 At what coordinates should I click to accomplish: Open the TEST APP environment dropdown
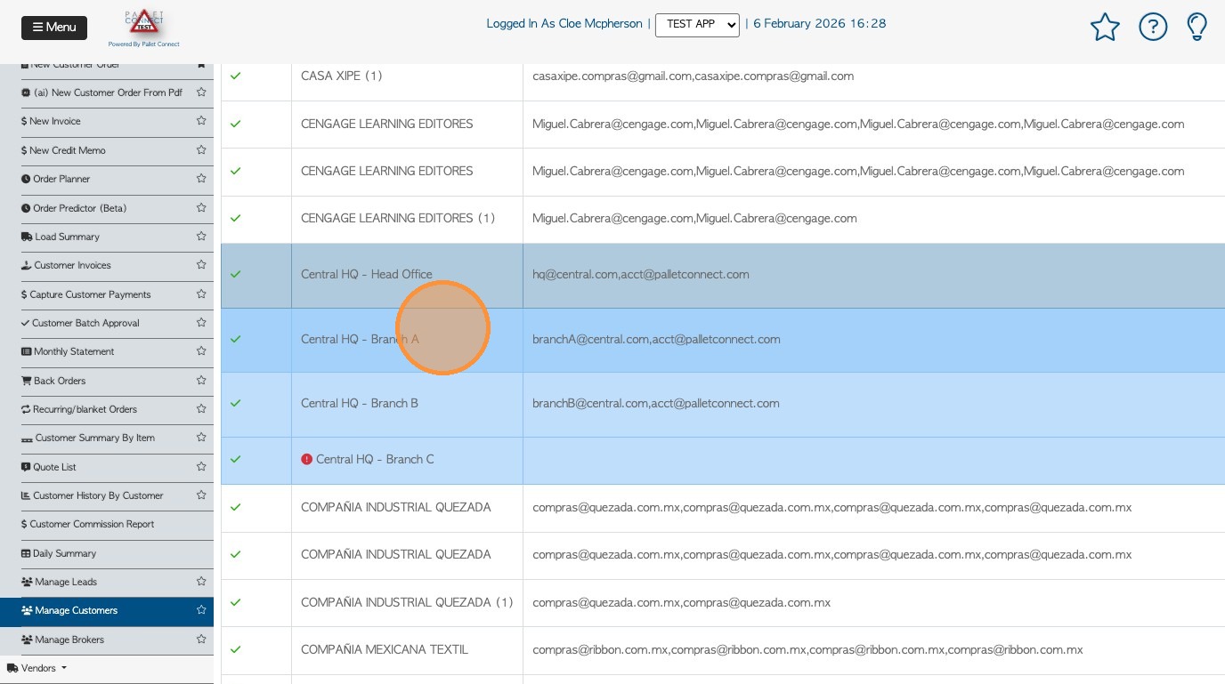[x=697, y=25]
